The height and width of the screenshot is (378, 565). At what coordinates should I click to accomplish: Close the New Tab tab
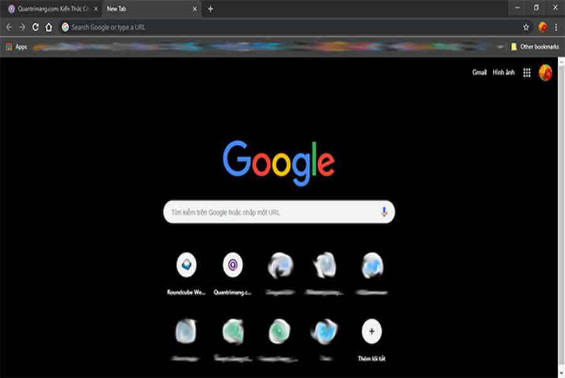(195, 9)
